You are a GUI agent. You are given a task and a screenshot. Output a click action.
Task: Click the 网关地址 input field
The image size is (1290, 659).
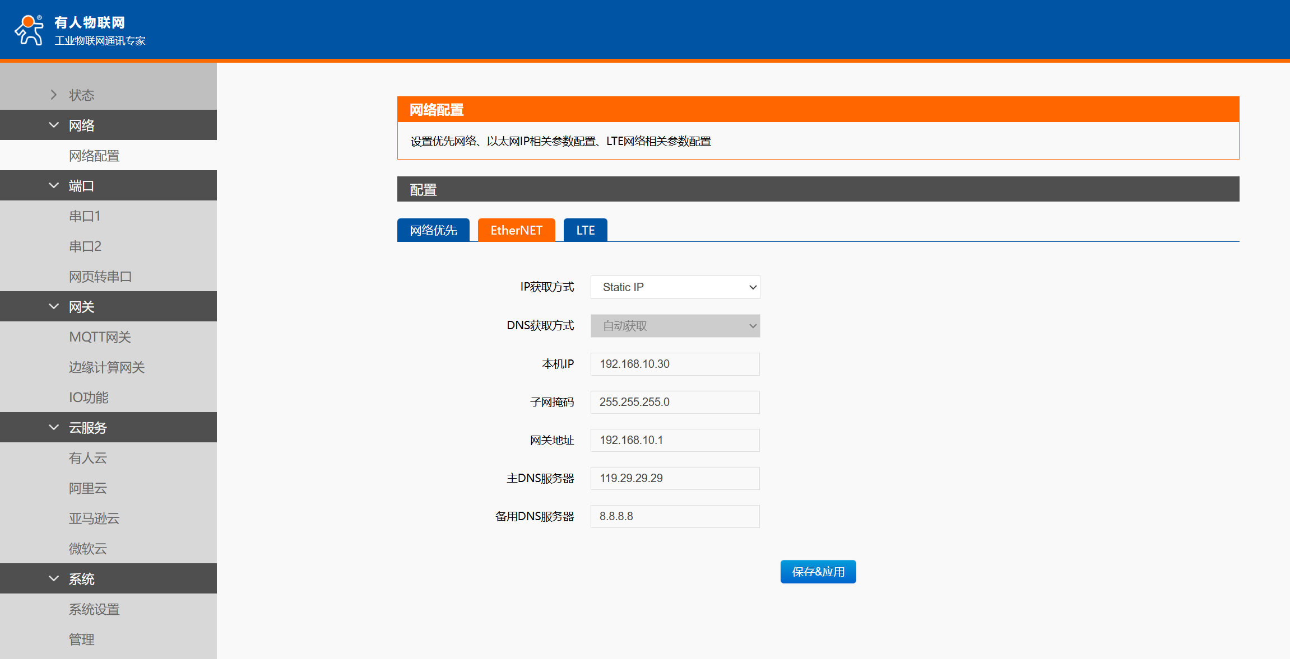(675, 440)
